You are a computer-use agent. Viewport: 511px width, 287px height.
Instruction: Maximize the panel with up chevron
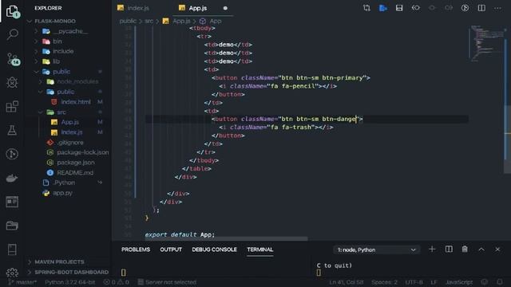click(x=481, y=250)
